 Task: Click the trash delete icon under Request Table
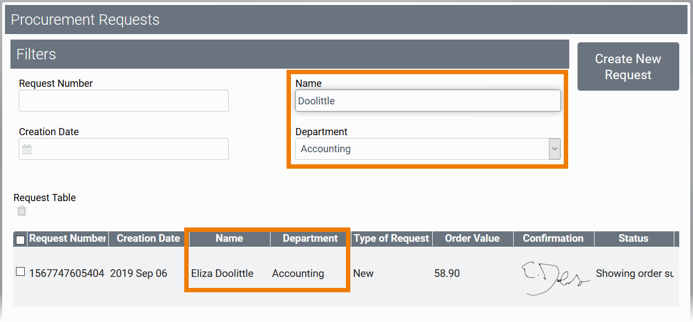(21, 211)
